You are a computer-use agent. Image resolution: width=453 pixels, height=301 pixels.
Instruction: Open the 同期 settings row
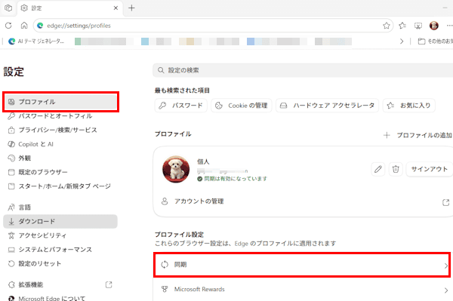point(302,265)
